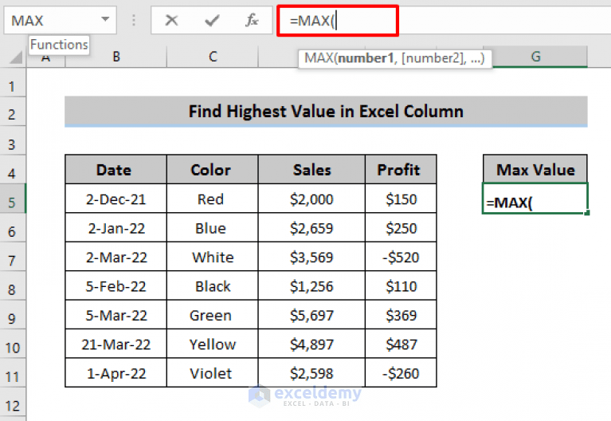Select the sales cell $4,897
This screenshot has height=421, width=611.
[311, 344]
